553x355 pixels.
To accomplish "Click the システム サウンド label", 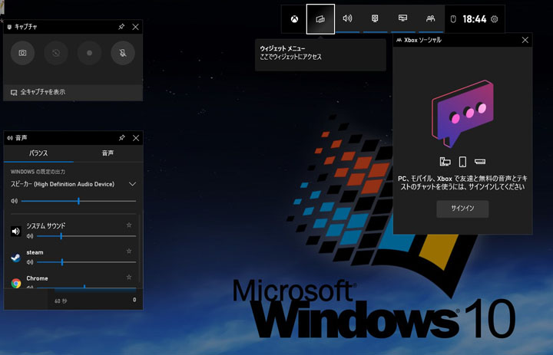I will pos(46,225).
